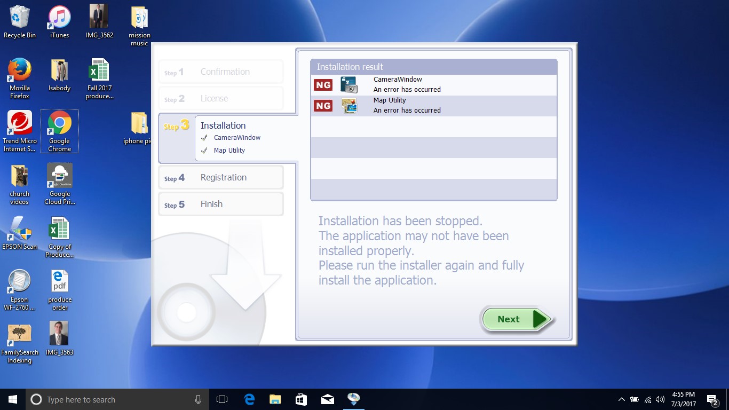
Task: Click the NG badge next to CameraWindow
Action: [322, 84]
